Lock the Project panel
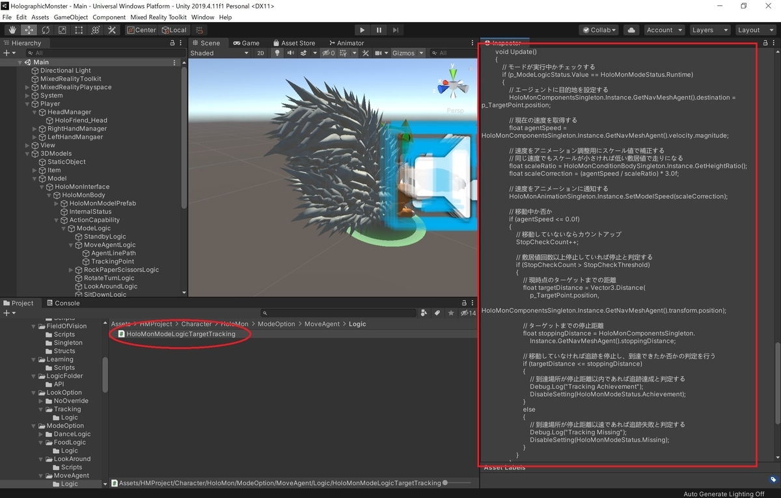Viewport: 781px width, 498px height. [x=464, y=303]
